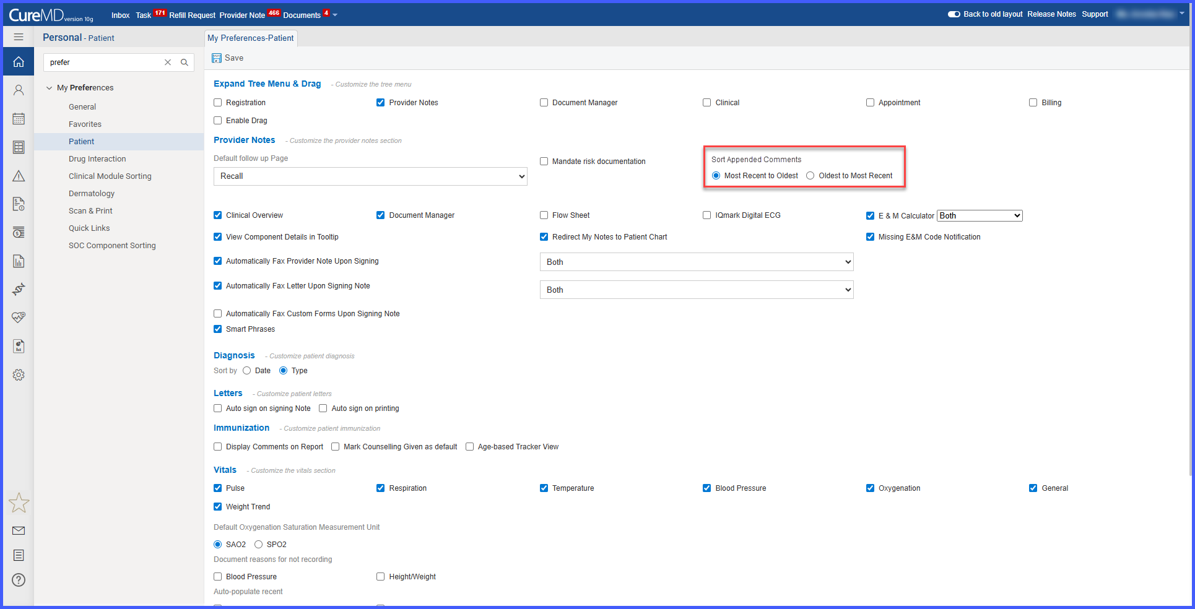Viewport: 1195px width, 609px height.
Task: Click the favorites star icon
Action: 19,503
